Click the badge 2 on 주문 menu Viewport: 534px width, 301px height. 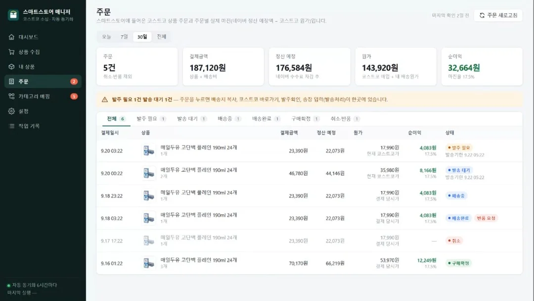pyautogui.click(x=74, y=82)
